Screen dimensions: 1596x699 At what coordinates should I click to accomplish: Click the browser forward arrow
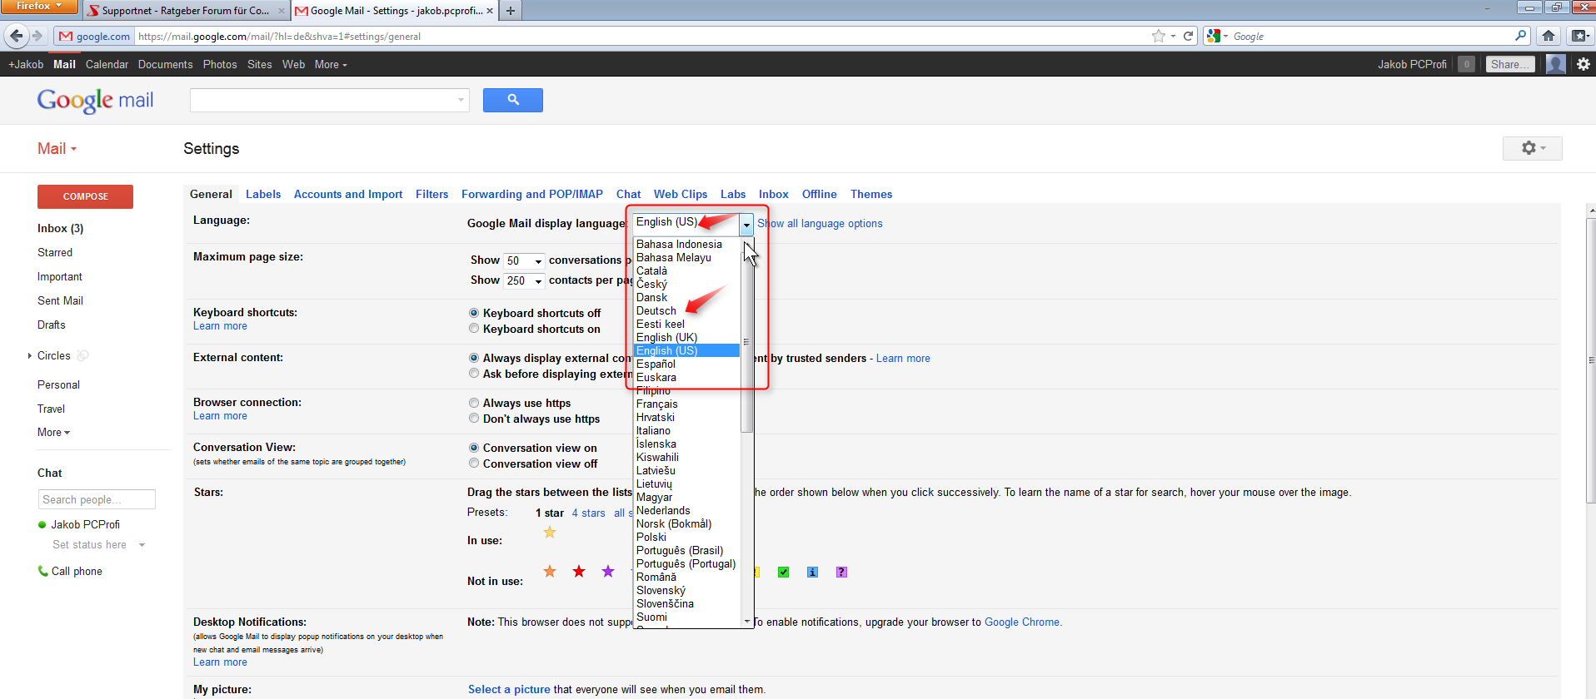(37, 36)
